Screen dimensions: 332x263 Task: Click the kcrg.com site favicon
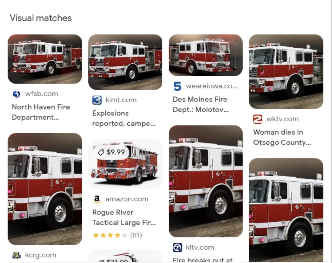coord(16,255)
